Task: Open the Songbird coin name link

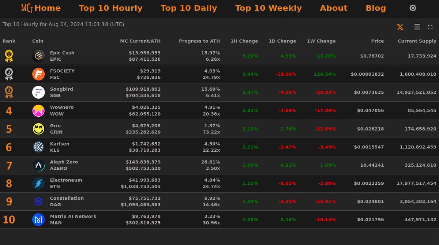Action: [x=61, y=89]
